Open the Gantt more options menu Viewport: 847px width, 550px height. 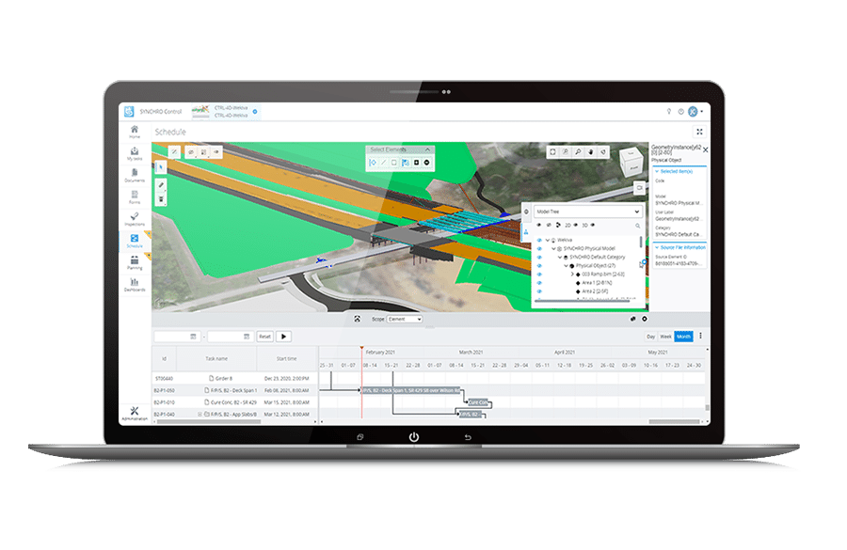(700, 336)
